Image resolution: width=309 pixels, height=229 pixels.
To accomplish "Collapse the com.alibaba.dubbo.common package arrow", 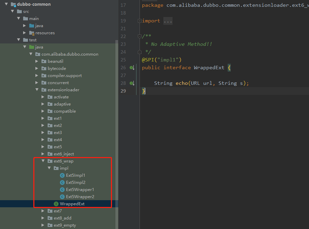I will click(31, 54).
